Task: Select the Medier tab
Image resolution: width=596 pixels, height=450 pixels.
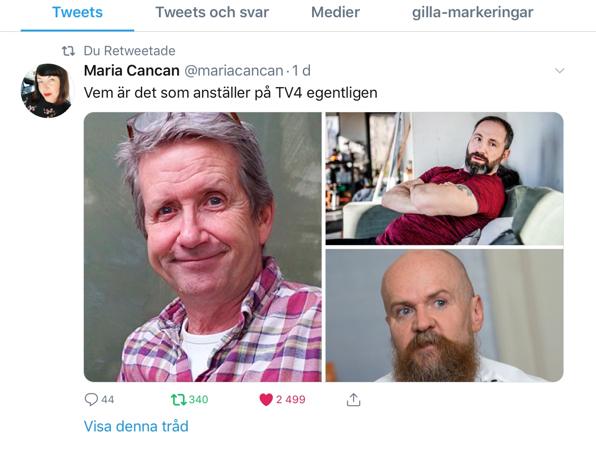Action: click(336, 12)
